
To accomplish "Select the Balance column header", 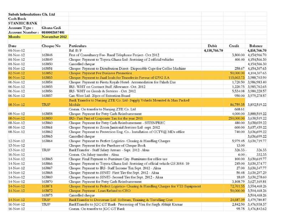I will coord(256,46).
